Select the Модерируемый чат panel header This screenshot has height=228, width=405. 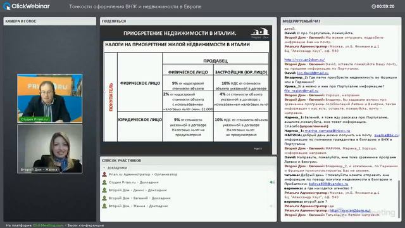[x=341, y=21]
